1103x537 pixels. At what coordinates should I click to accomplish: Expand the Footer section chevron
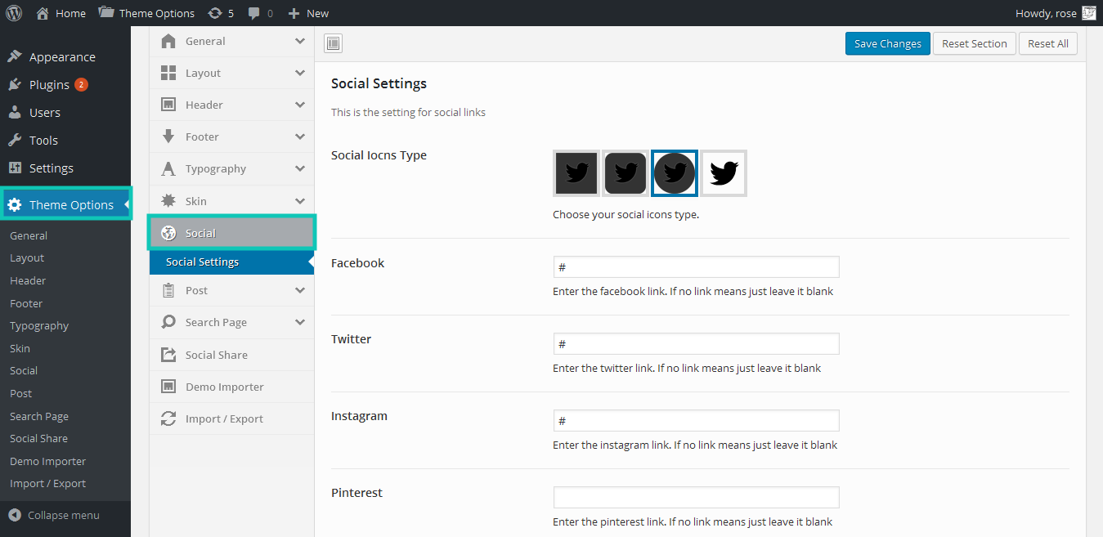[300, 136]
